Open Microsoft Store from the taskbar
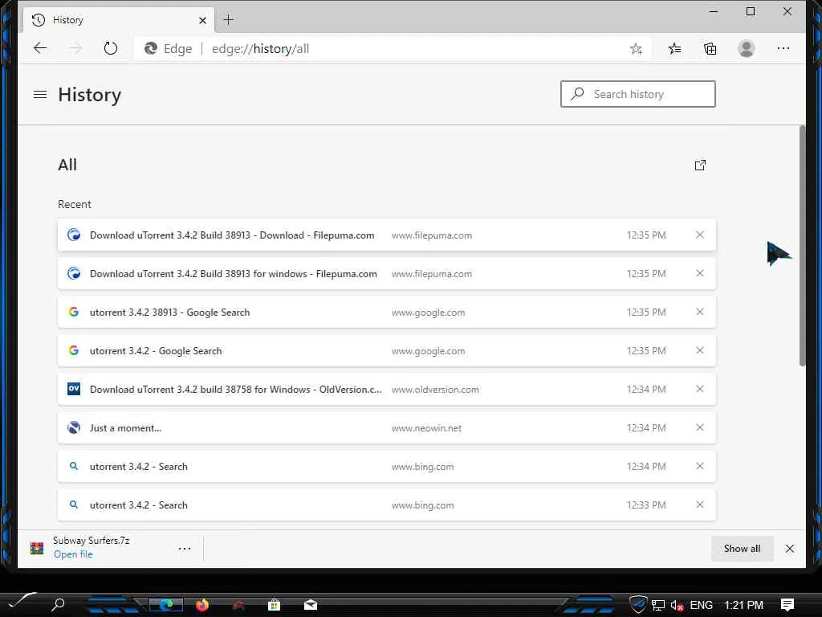This screenshot has height=617, width=822. click(x=274, y=605)
